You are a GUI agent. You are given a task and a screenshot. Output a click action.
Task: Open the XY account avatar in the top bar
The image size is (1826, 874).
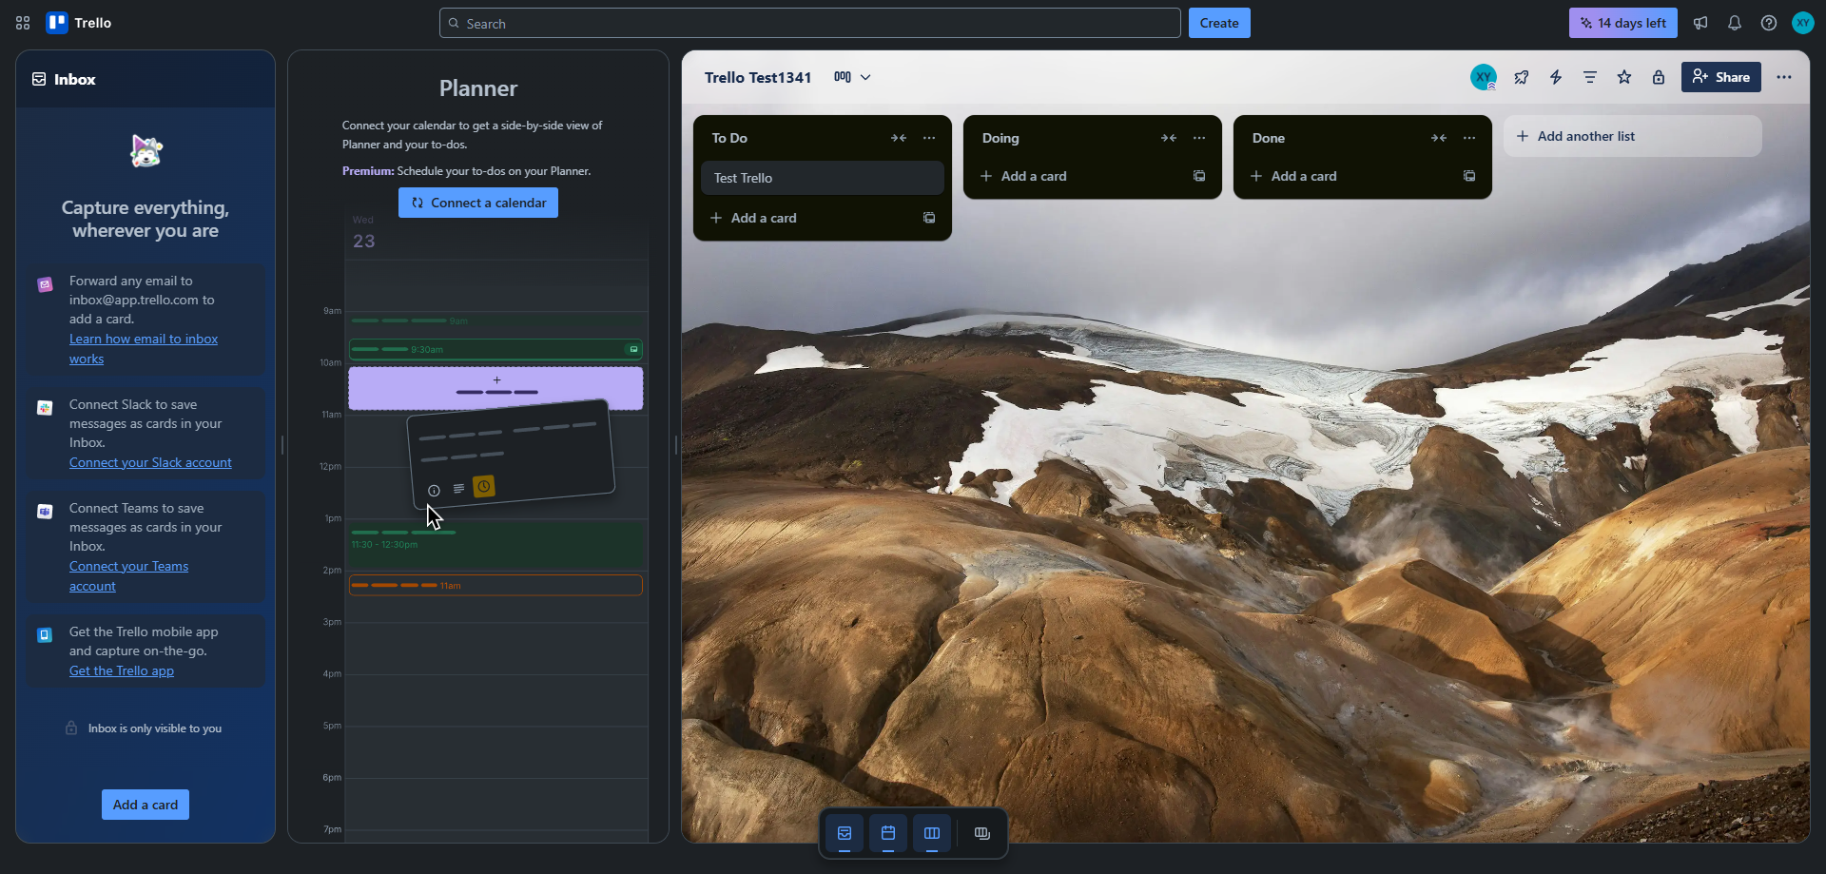point(1803,23)
